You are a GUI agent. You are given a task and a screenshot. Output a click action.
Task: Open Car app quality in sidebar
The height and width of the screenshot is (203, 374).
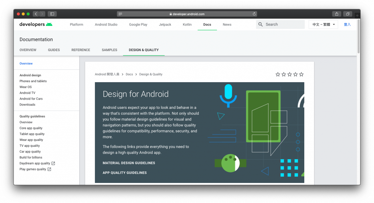click(x=30, y=152)
